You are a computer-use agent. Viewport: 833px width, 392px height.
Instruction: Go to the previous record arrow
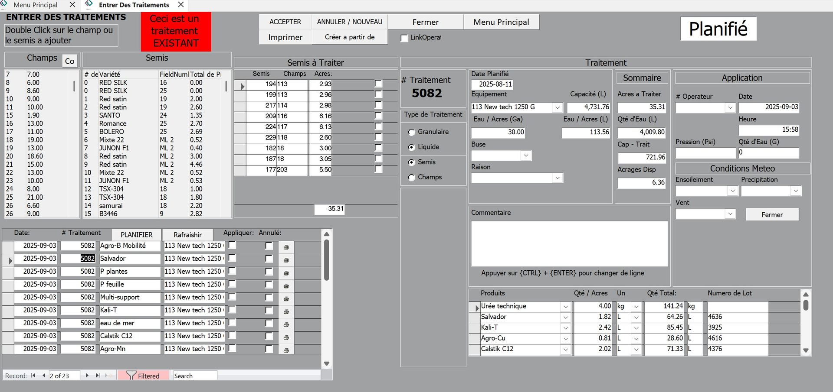tap(43, 376)
